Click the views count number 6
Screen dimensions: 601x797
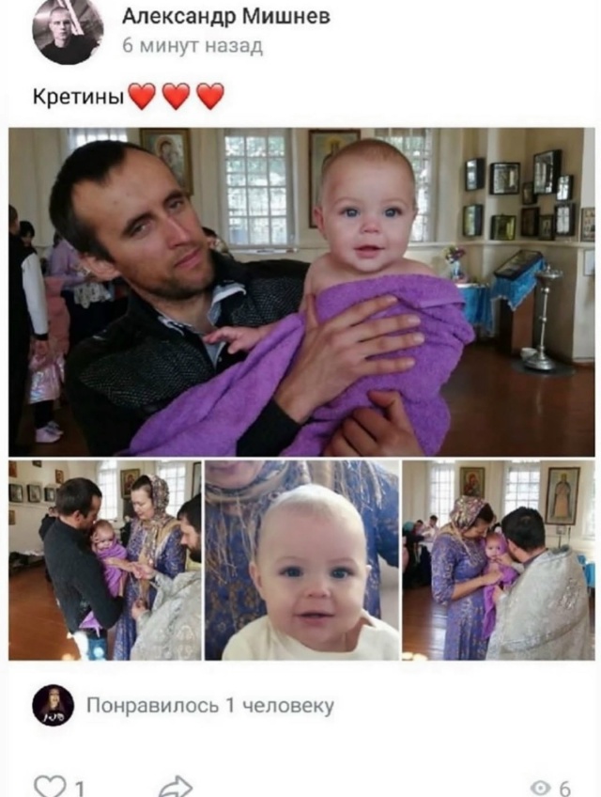564,789
